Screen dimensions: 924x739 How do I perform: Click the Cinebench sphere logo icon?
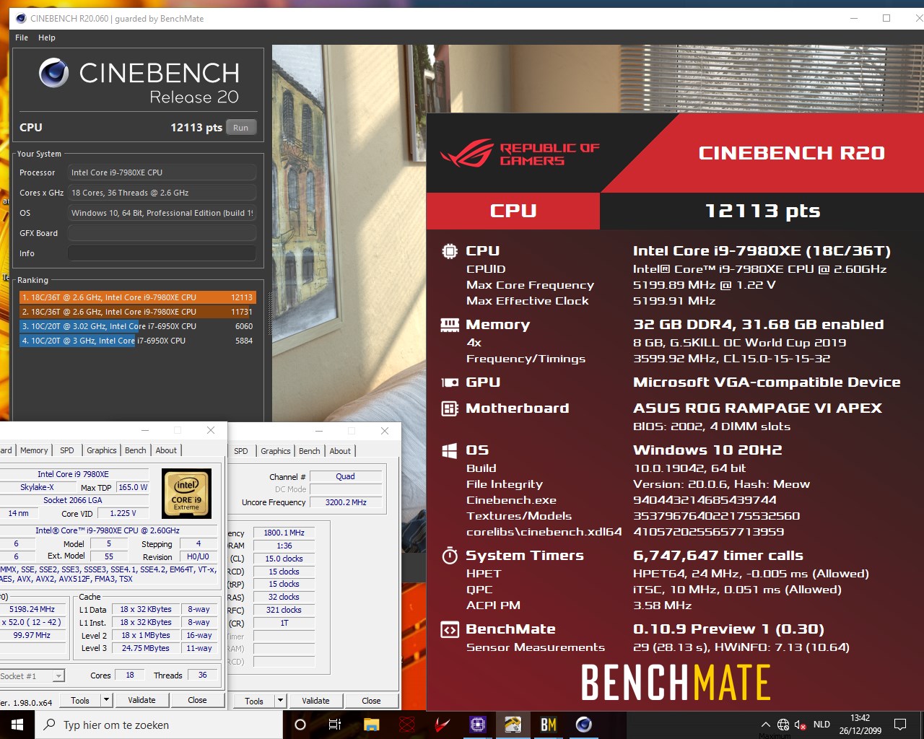tap(54, 73)
